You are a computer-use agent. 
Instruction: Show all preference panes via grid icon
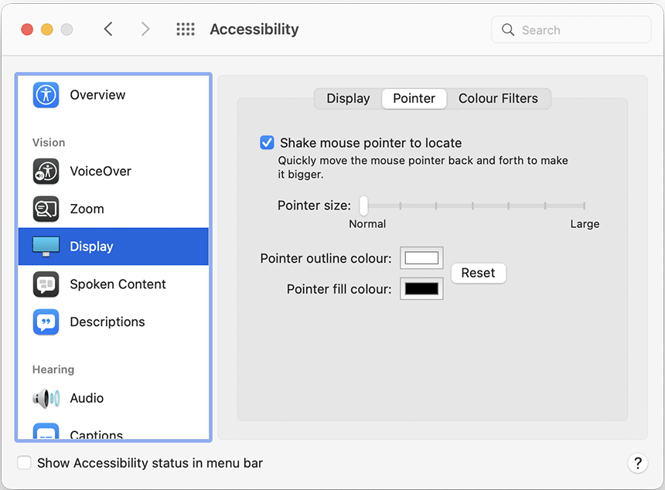pyautogui.click(x=185, y=29)
